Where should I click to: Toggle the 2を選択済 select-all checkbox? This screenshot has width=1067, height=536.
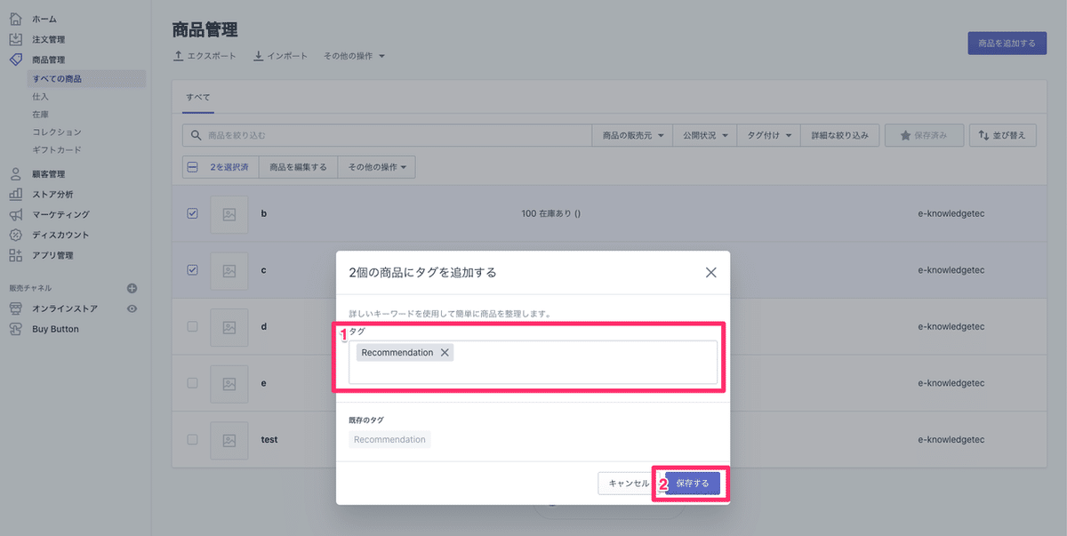point(193,167)
